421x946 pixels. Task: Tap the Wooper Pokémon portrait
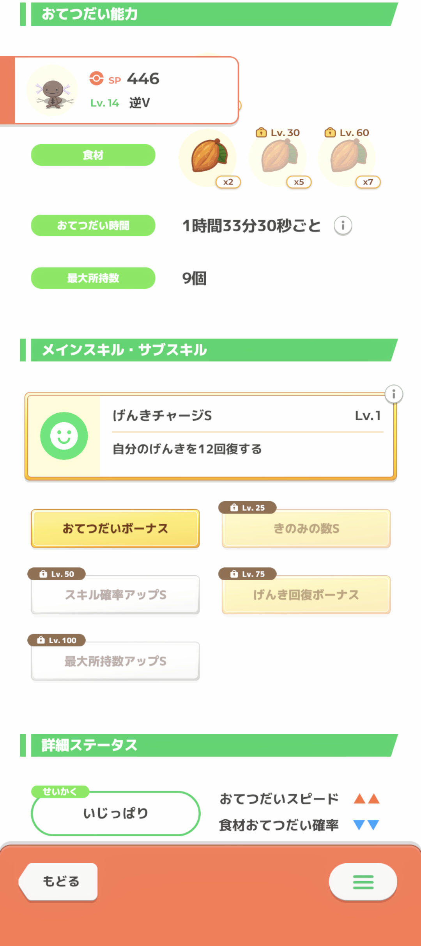(52, 91)
